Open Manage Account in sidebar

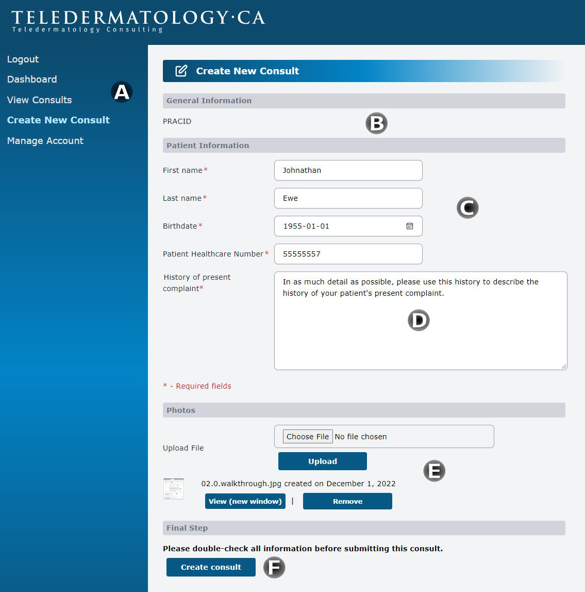[x=45, y=141]
